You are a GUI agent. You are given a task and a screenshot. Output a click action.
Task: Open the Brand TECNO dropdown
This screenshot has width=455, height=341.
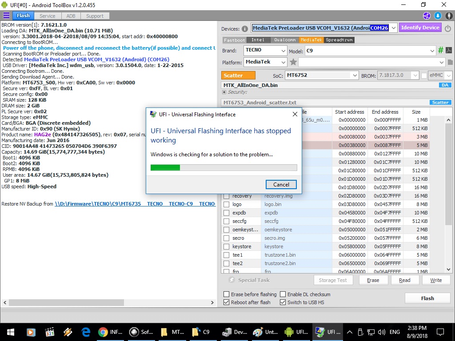[x=283, y=51]
